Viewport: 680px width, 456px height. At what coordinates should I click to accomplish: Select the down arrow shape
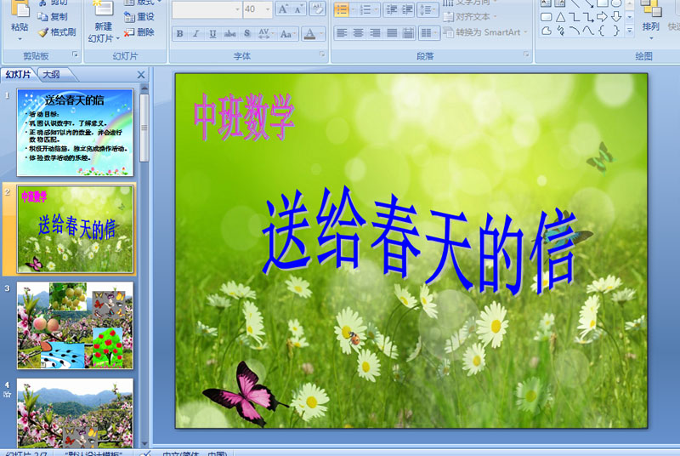click(615, 17)
